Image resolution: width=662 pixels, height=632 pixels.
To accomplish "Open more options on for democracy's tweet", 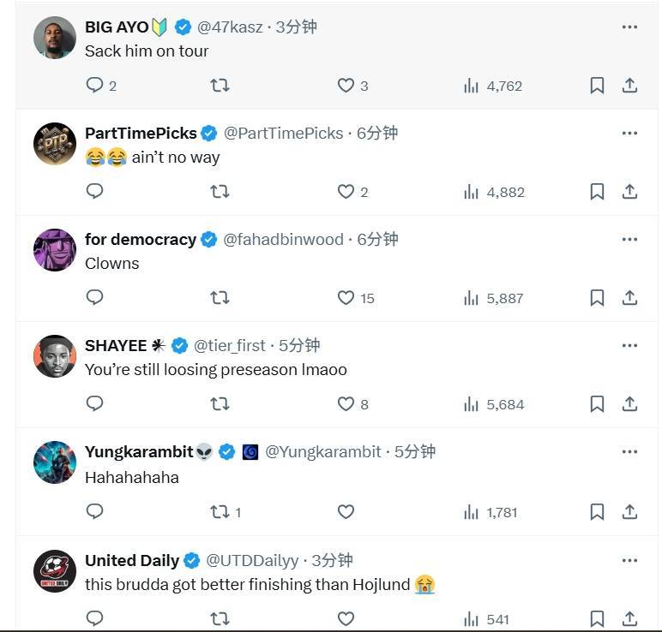I will (x=629, y=239).
